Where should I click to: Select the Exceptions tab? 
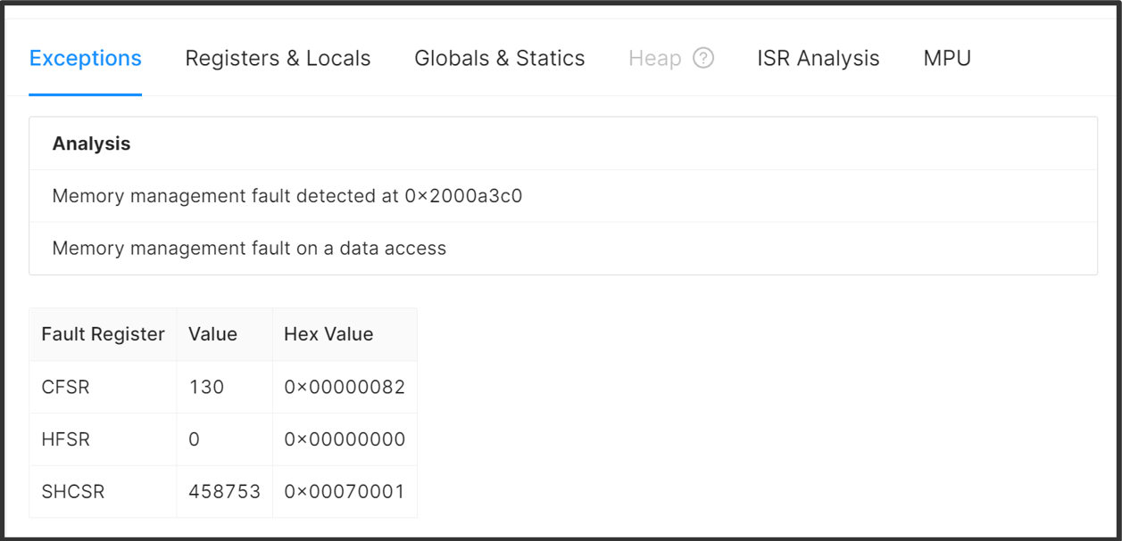point(85,57)
